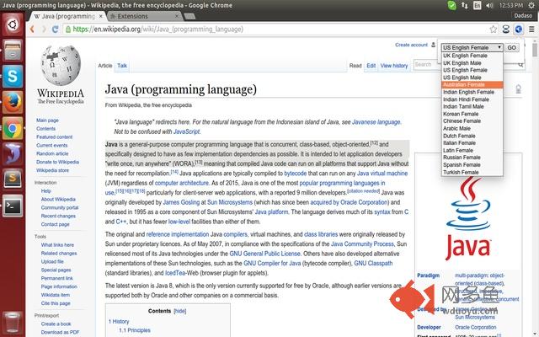Screen dimensions: 539x337
Task: Open the James Gosling link
Action: pos(181,202)
